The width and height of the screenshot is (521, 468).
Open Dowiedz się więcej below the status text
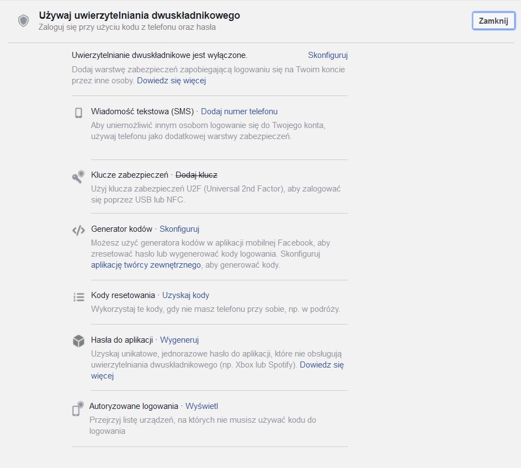tap(172, 81)
